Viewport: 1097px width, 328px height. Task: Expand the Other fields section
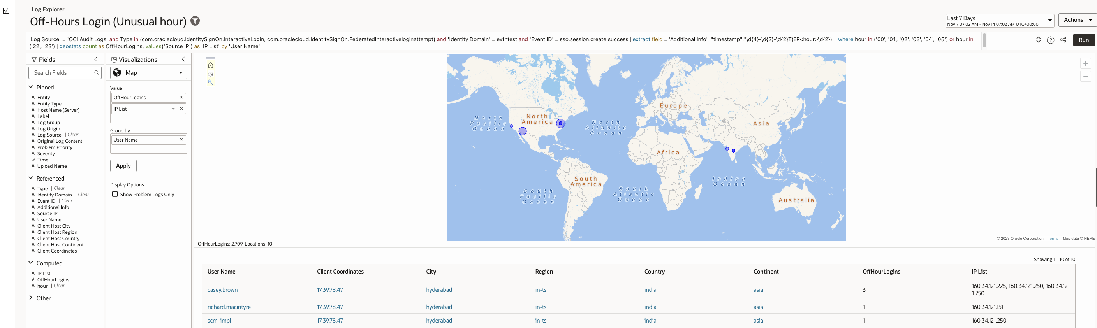click(x=31, y=298)
